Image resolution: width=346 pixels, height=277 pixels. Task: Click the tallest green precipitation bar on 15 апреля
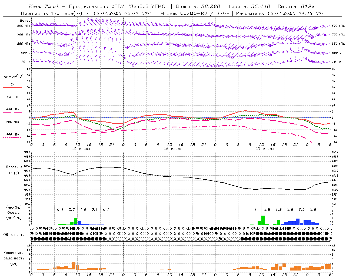point(75,222)
